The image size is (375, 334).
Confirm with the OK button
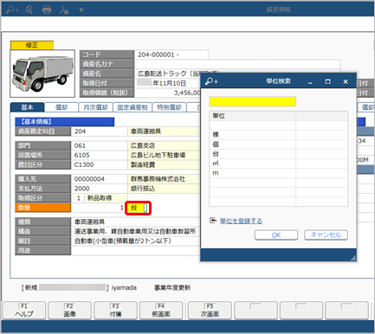[276, 234]
